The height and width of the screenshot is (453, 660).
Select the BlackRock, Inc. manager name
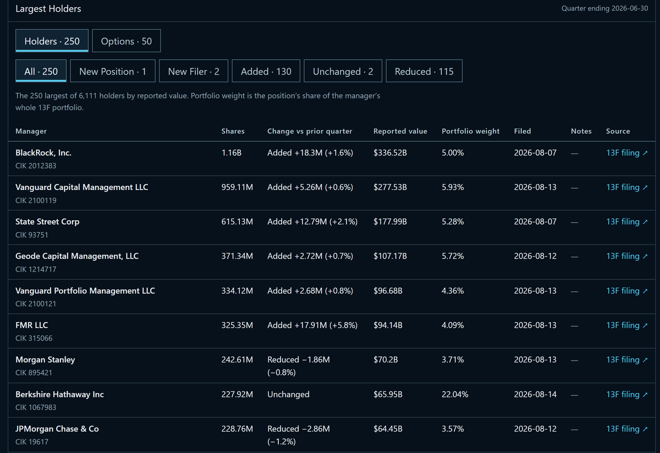click(x=43, y=153)
